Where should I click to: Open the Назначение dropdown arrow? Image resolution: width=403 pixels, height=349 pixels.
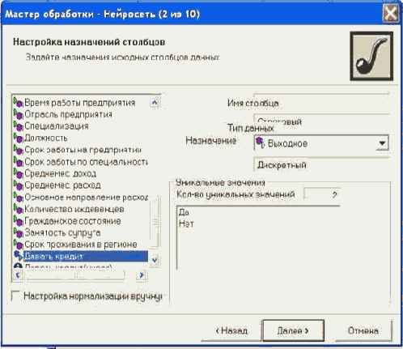(382, 143)
